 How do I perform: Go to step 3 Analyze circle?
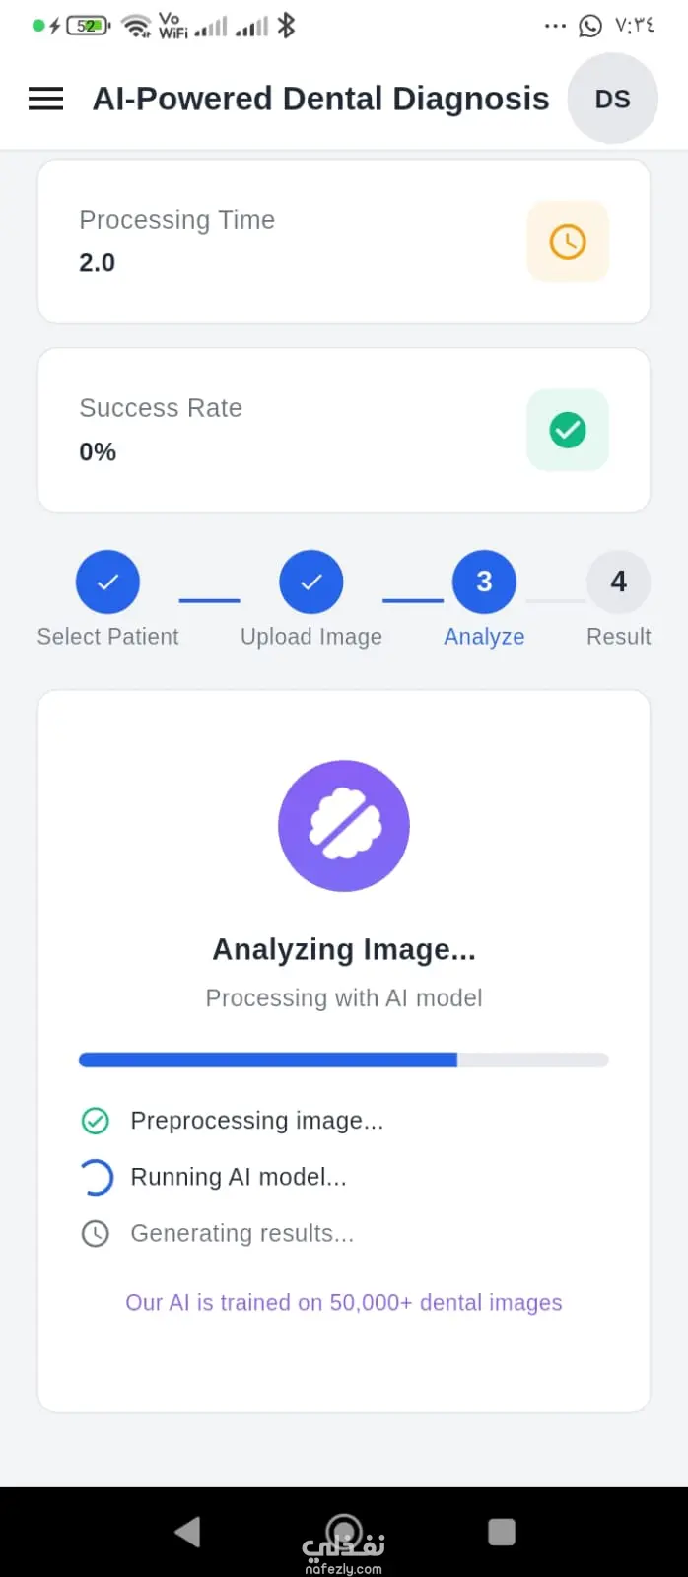coord(484,582)
